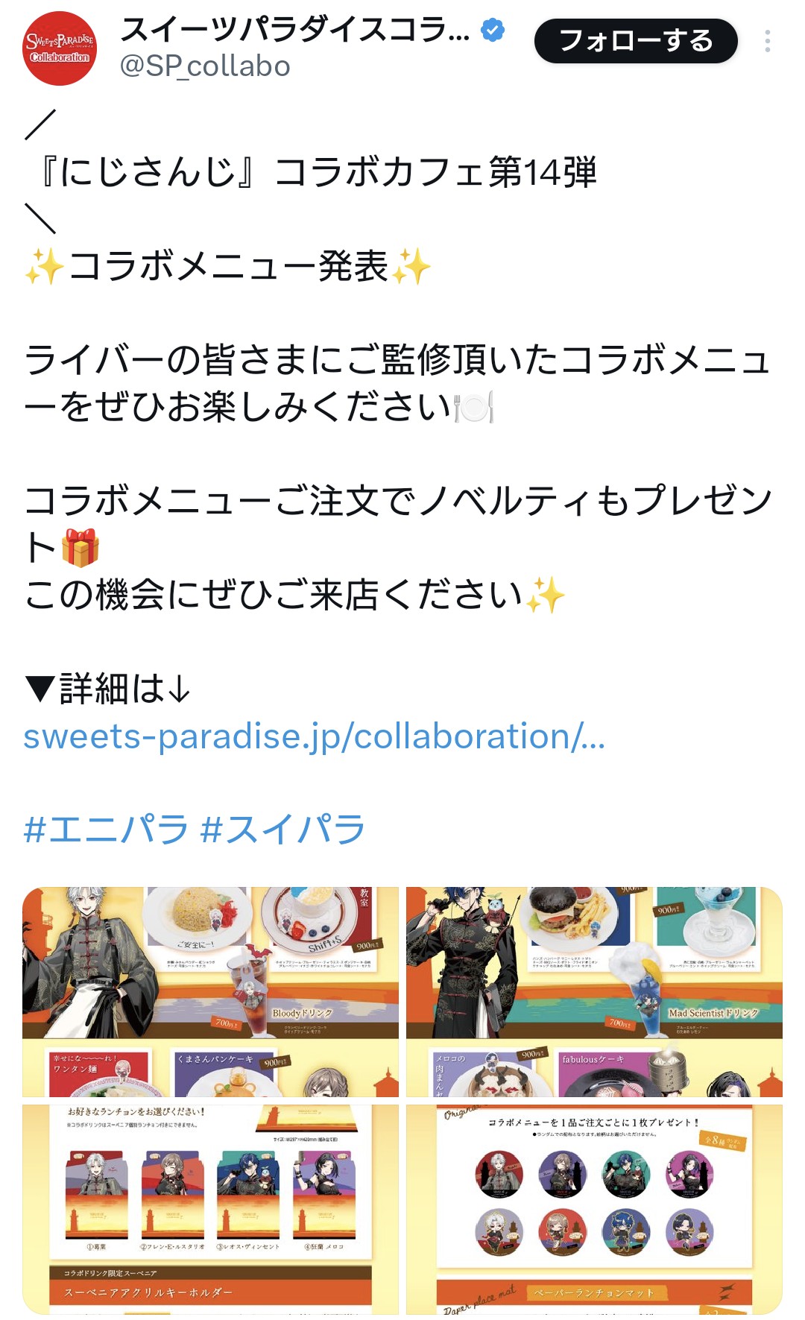Tap the ▼詳細は↓ details text line
805x1320 pixels.
pyautogui.click(x=107, y=688)
